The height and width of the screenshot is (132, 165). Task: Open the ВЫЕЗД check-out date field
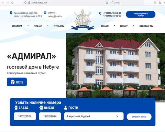pyautogui.click(x=50, y=116)
